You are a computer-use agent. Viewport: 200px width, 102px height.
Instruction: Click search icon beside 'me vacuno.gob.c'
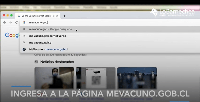pyautogui.click(x=24, y=43)
